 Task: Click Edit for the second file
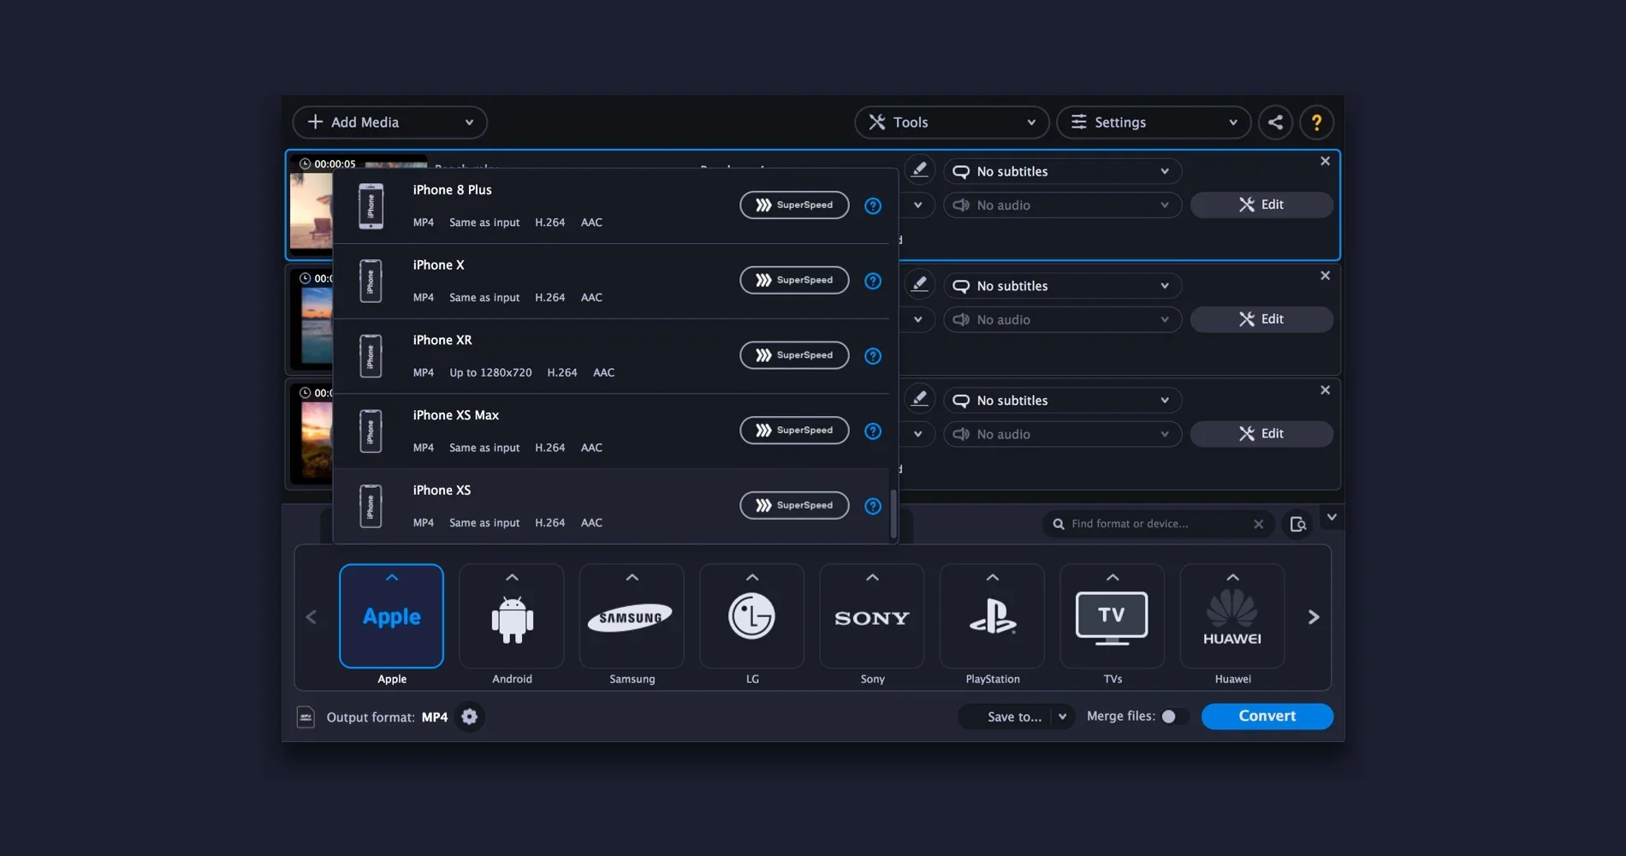click(x=1261, y=319)
